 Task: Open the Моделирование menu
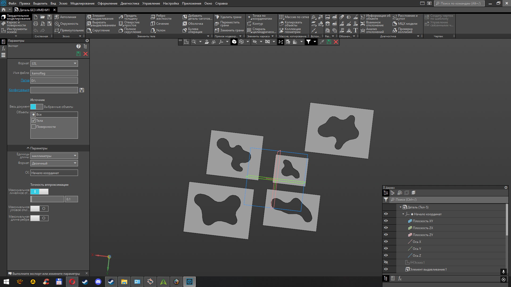[83, 3]
